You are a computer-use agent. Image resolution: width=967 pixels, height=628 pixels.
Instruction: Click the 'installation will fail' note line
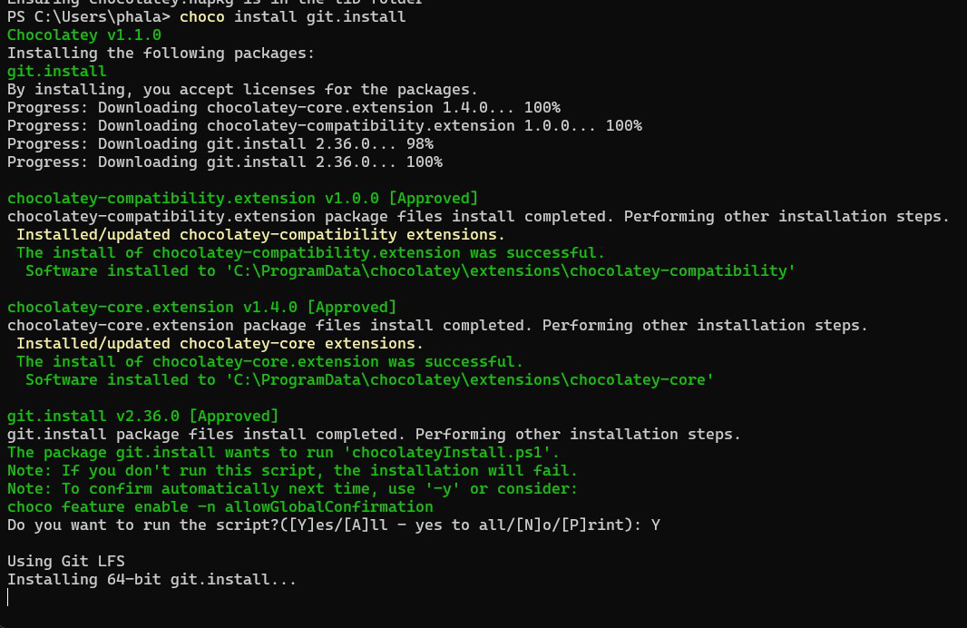(x=292, y=470)
